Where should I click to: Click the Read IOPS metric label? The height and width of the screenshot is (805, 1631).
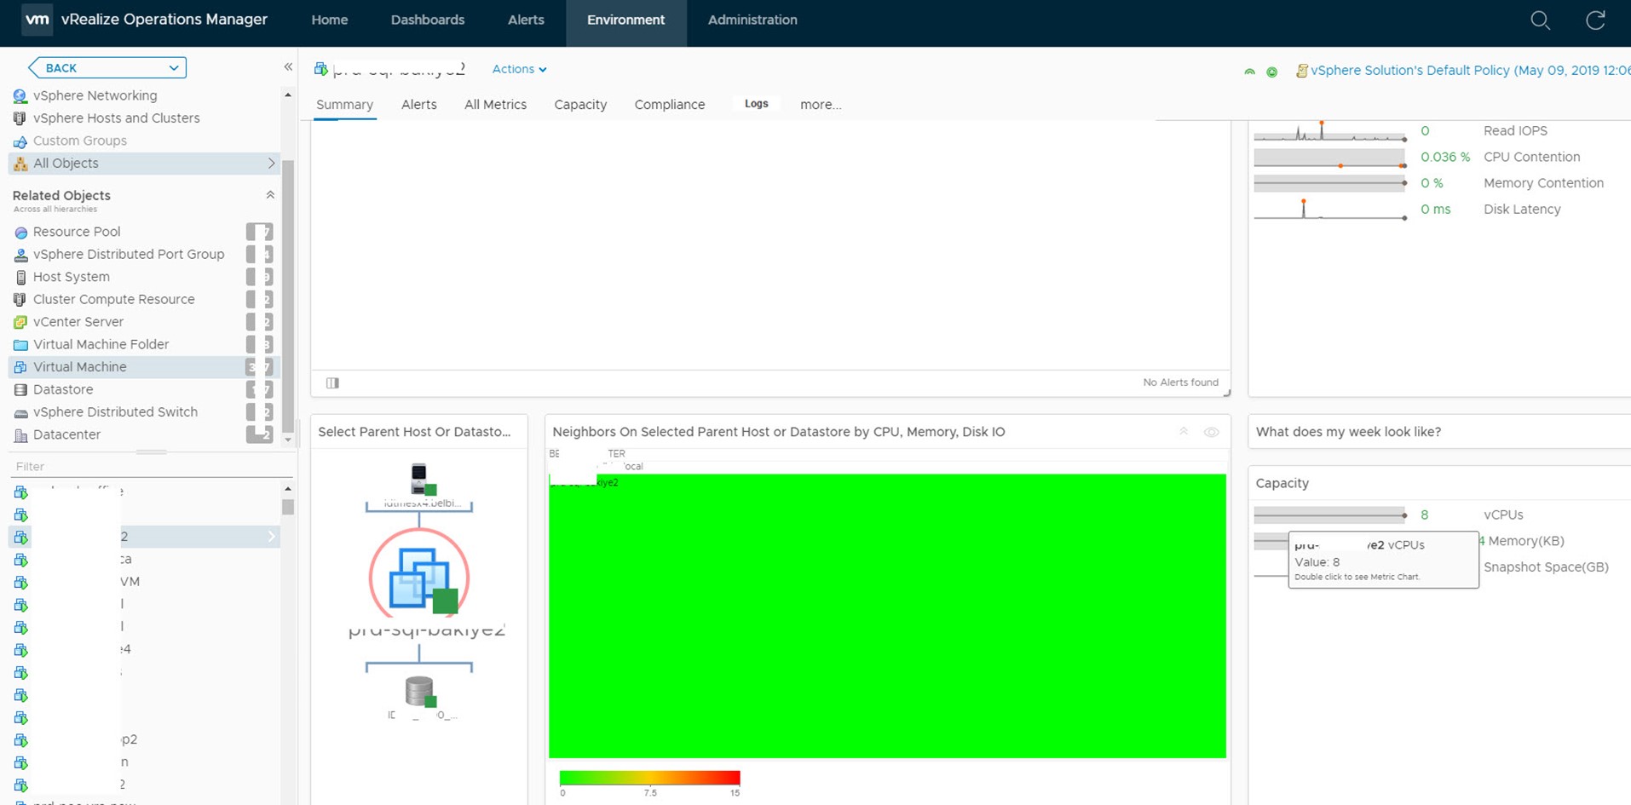(1515, 131)
